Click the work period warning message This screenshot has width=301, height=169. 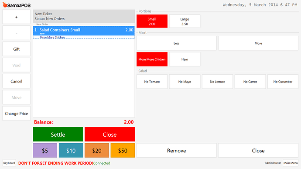56,163
